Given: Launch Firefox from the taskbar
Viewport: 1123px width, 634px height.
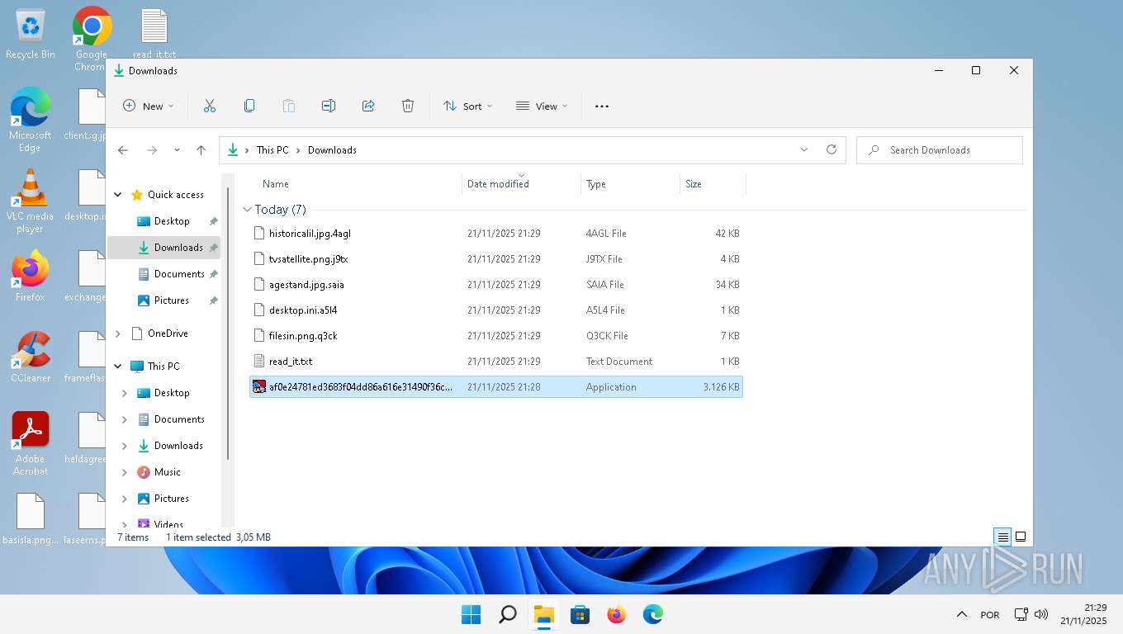Looking at the screenshot, I should 617,614.
